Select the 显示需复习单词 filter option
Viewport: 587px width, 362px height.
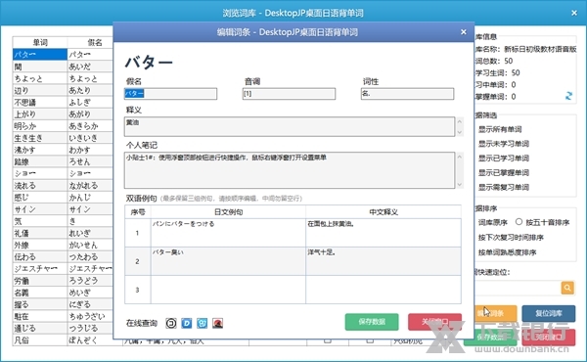(504, 187)
